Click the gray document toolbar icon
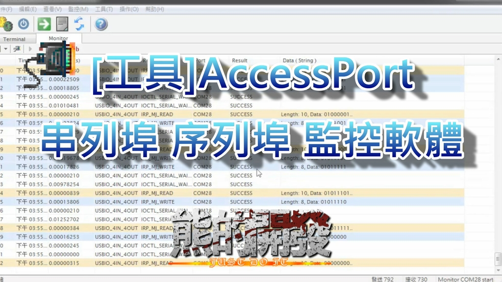The width and height of the screenshot is (502, 282). [x=62, y=24]
